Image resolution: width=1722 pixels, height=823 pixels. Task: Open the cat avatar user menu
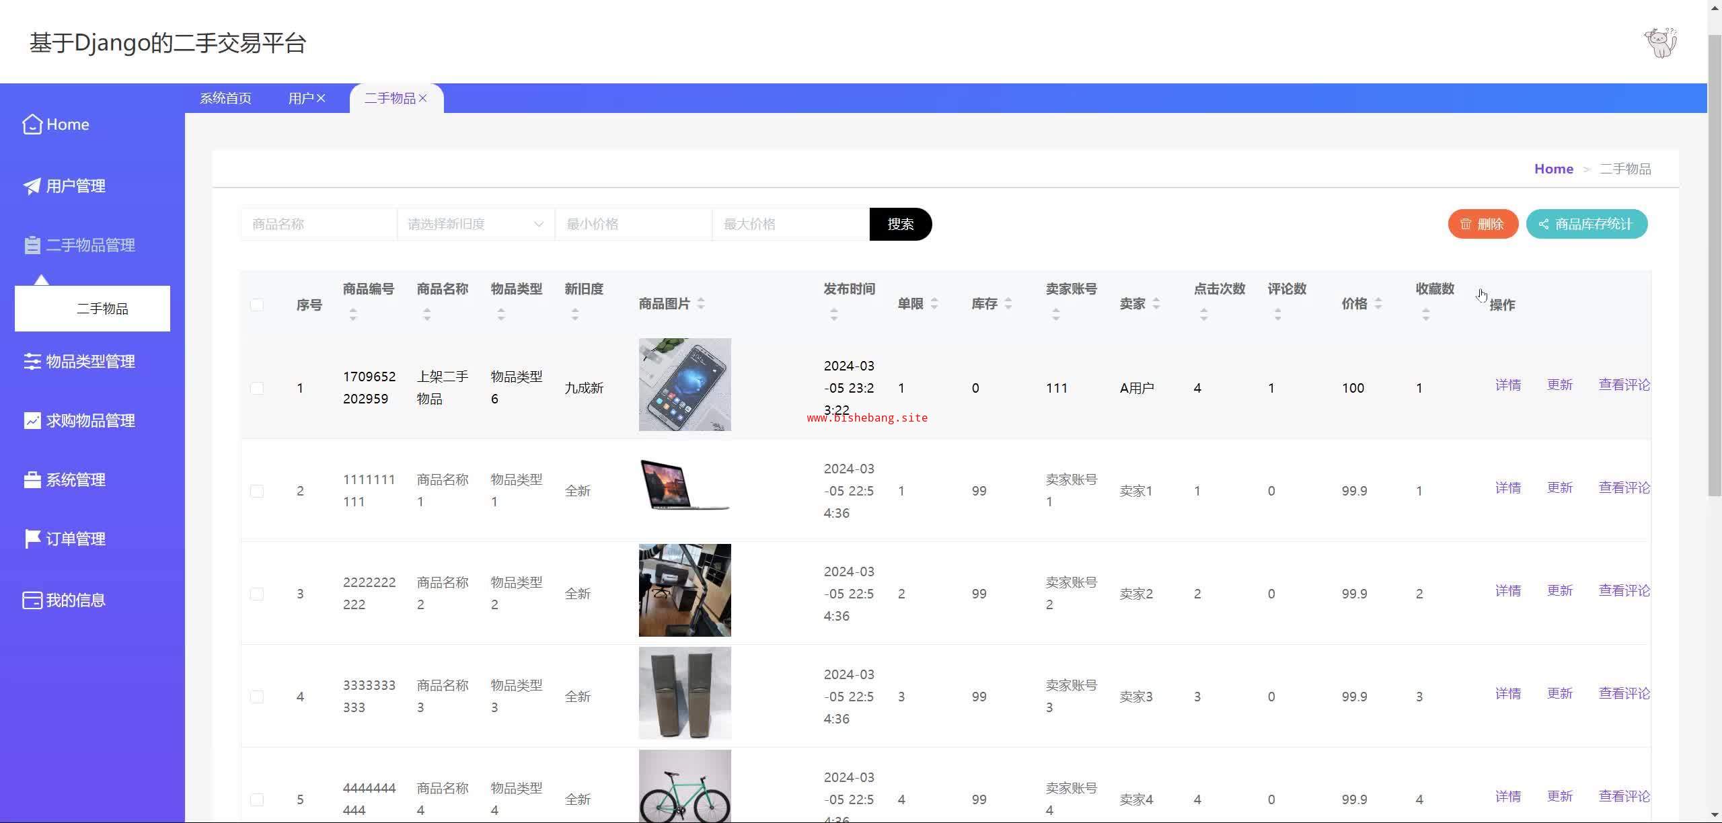pyautogui.click(x=1660, y=43)
